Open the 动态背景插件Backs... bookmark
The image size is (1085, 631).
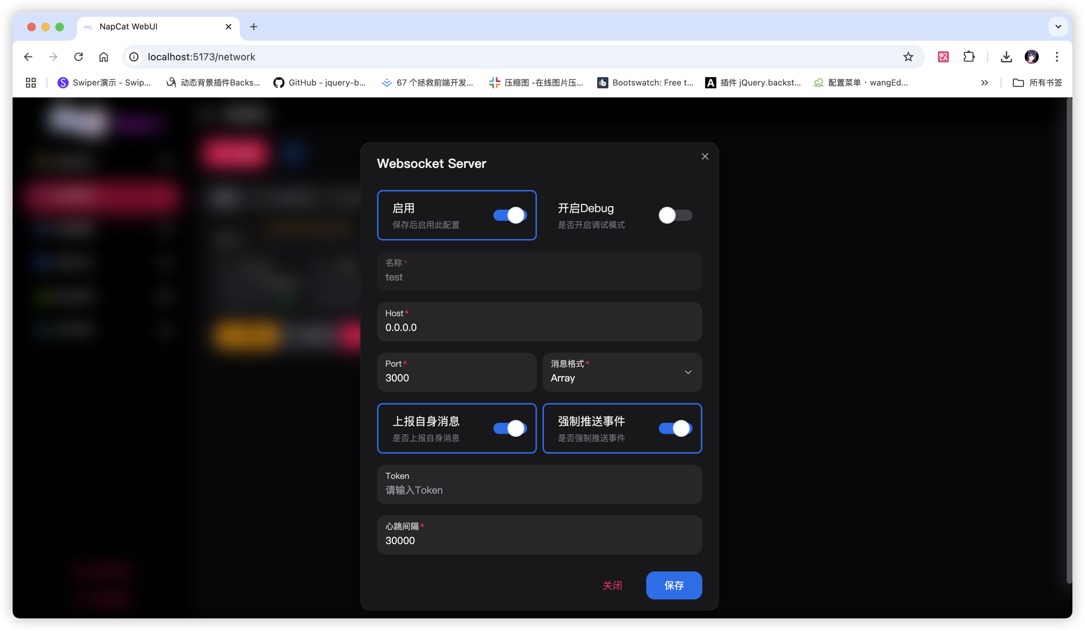[x=213, y=83]
